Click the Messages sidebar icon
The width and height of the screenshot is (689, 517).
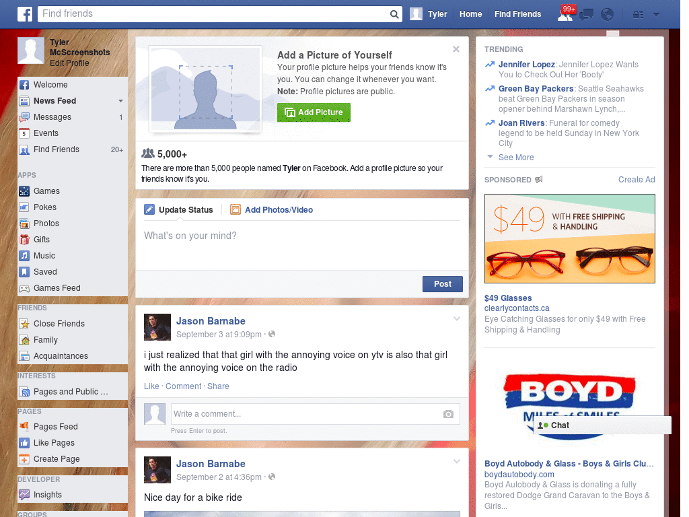coord(24,117)
